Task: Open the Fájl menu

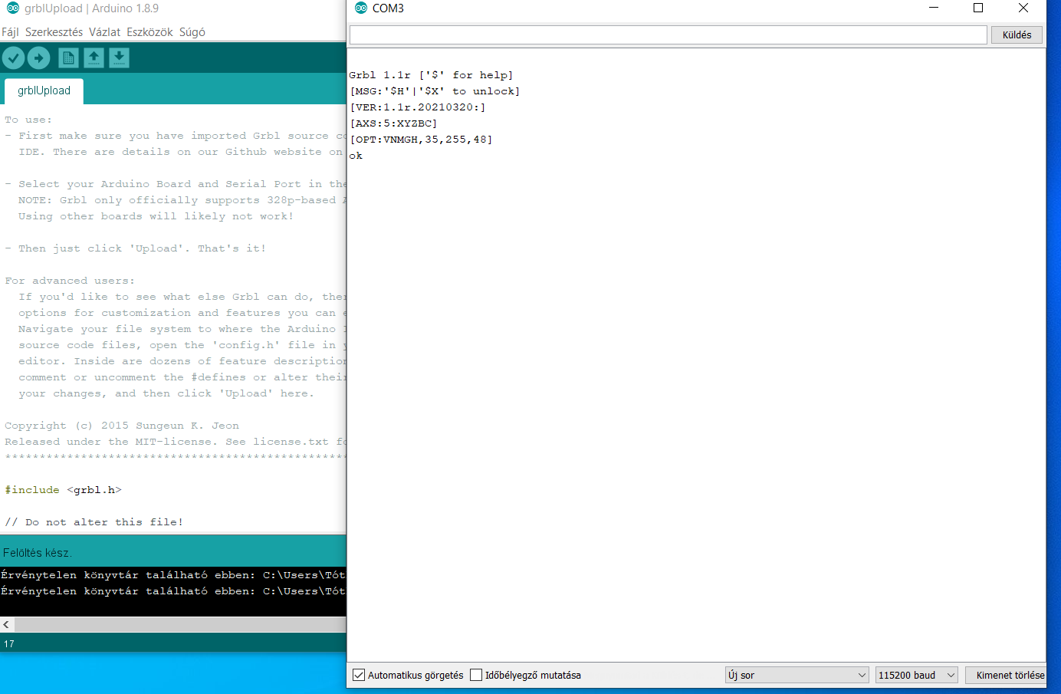Action: coord(10,32)
